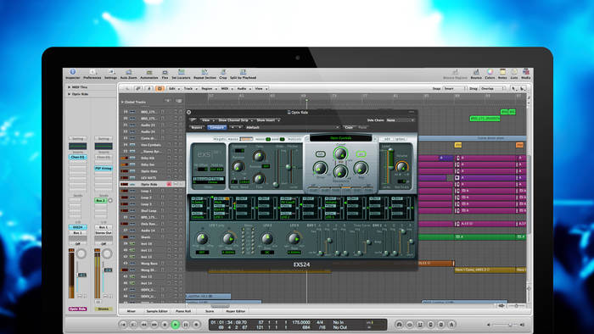
Task: Expand the Global Tracks disclosure triangle
Action: coord(122,102)
